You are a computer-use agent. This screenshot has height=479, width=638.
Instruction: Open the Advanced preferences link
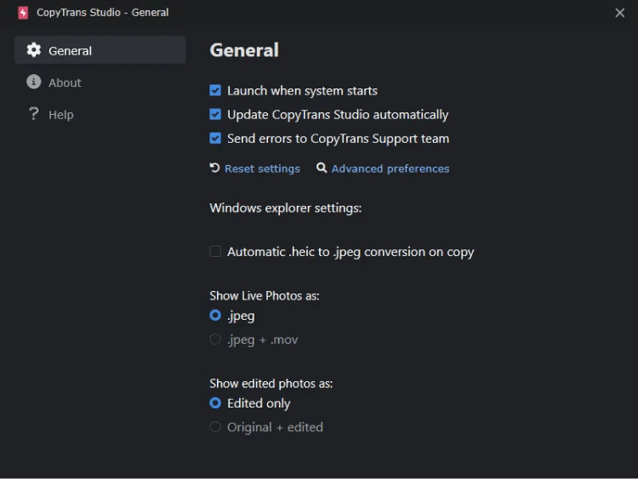[x=390, y=168]
